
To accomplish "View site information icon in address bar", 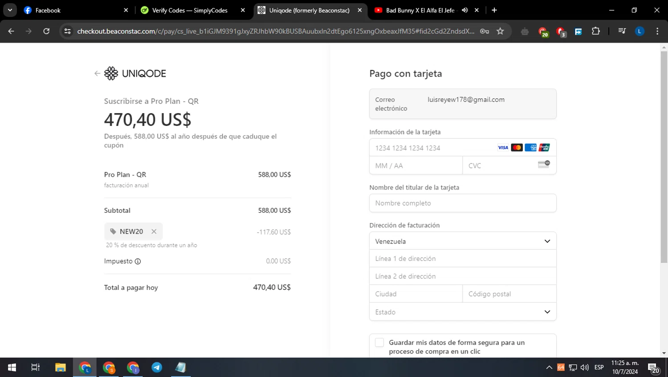I will point(68,31).
